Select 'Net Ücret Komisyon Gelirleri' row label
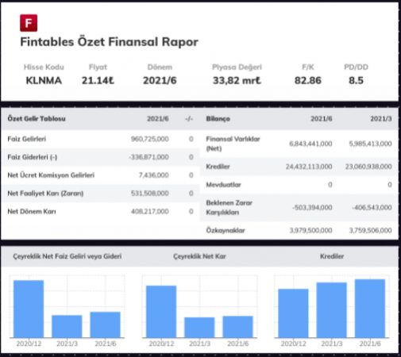Screen dimensions: 401x357 (51, 175)
